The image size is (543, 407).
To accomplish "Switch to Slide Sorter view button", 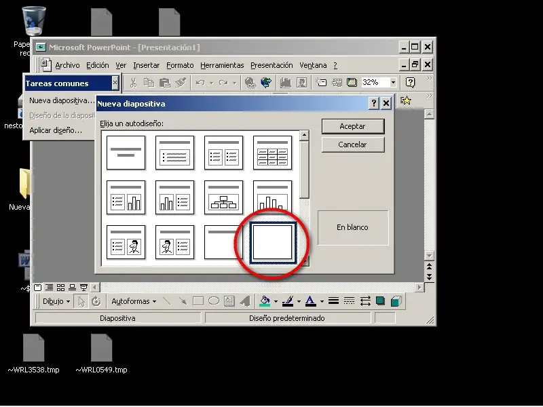I will [60, 287].
